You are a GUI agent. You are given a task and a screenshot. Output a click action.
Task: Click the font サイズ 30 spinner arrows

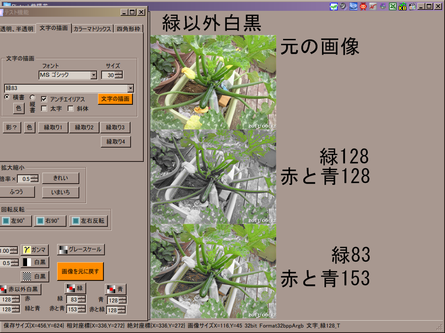tap(119, 75)
